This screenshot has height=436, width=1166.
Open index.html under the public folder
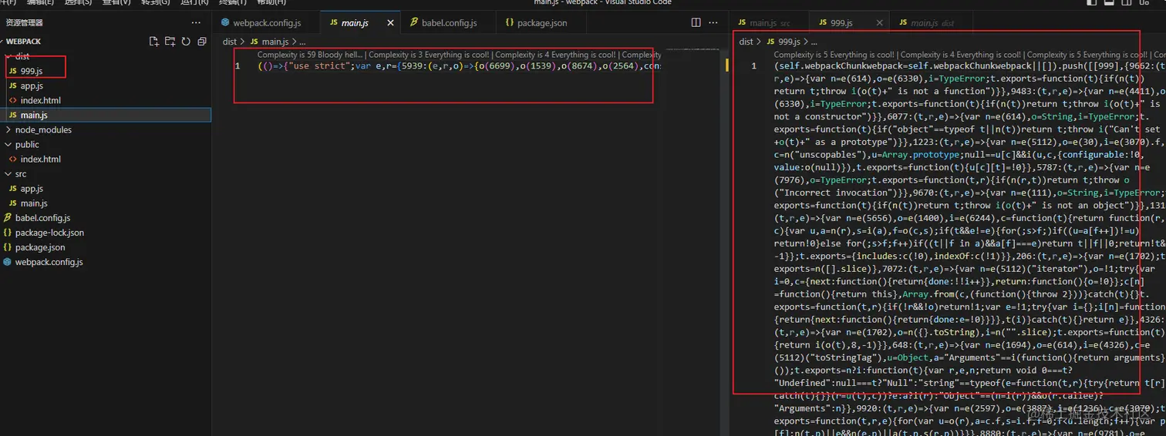tap(106, 159)
